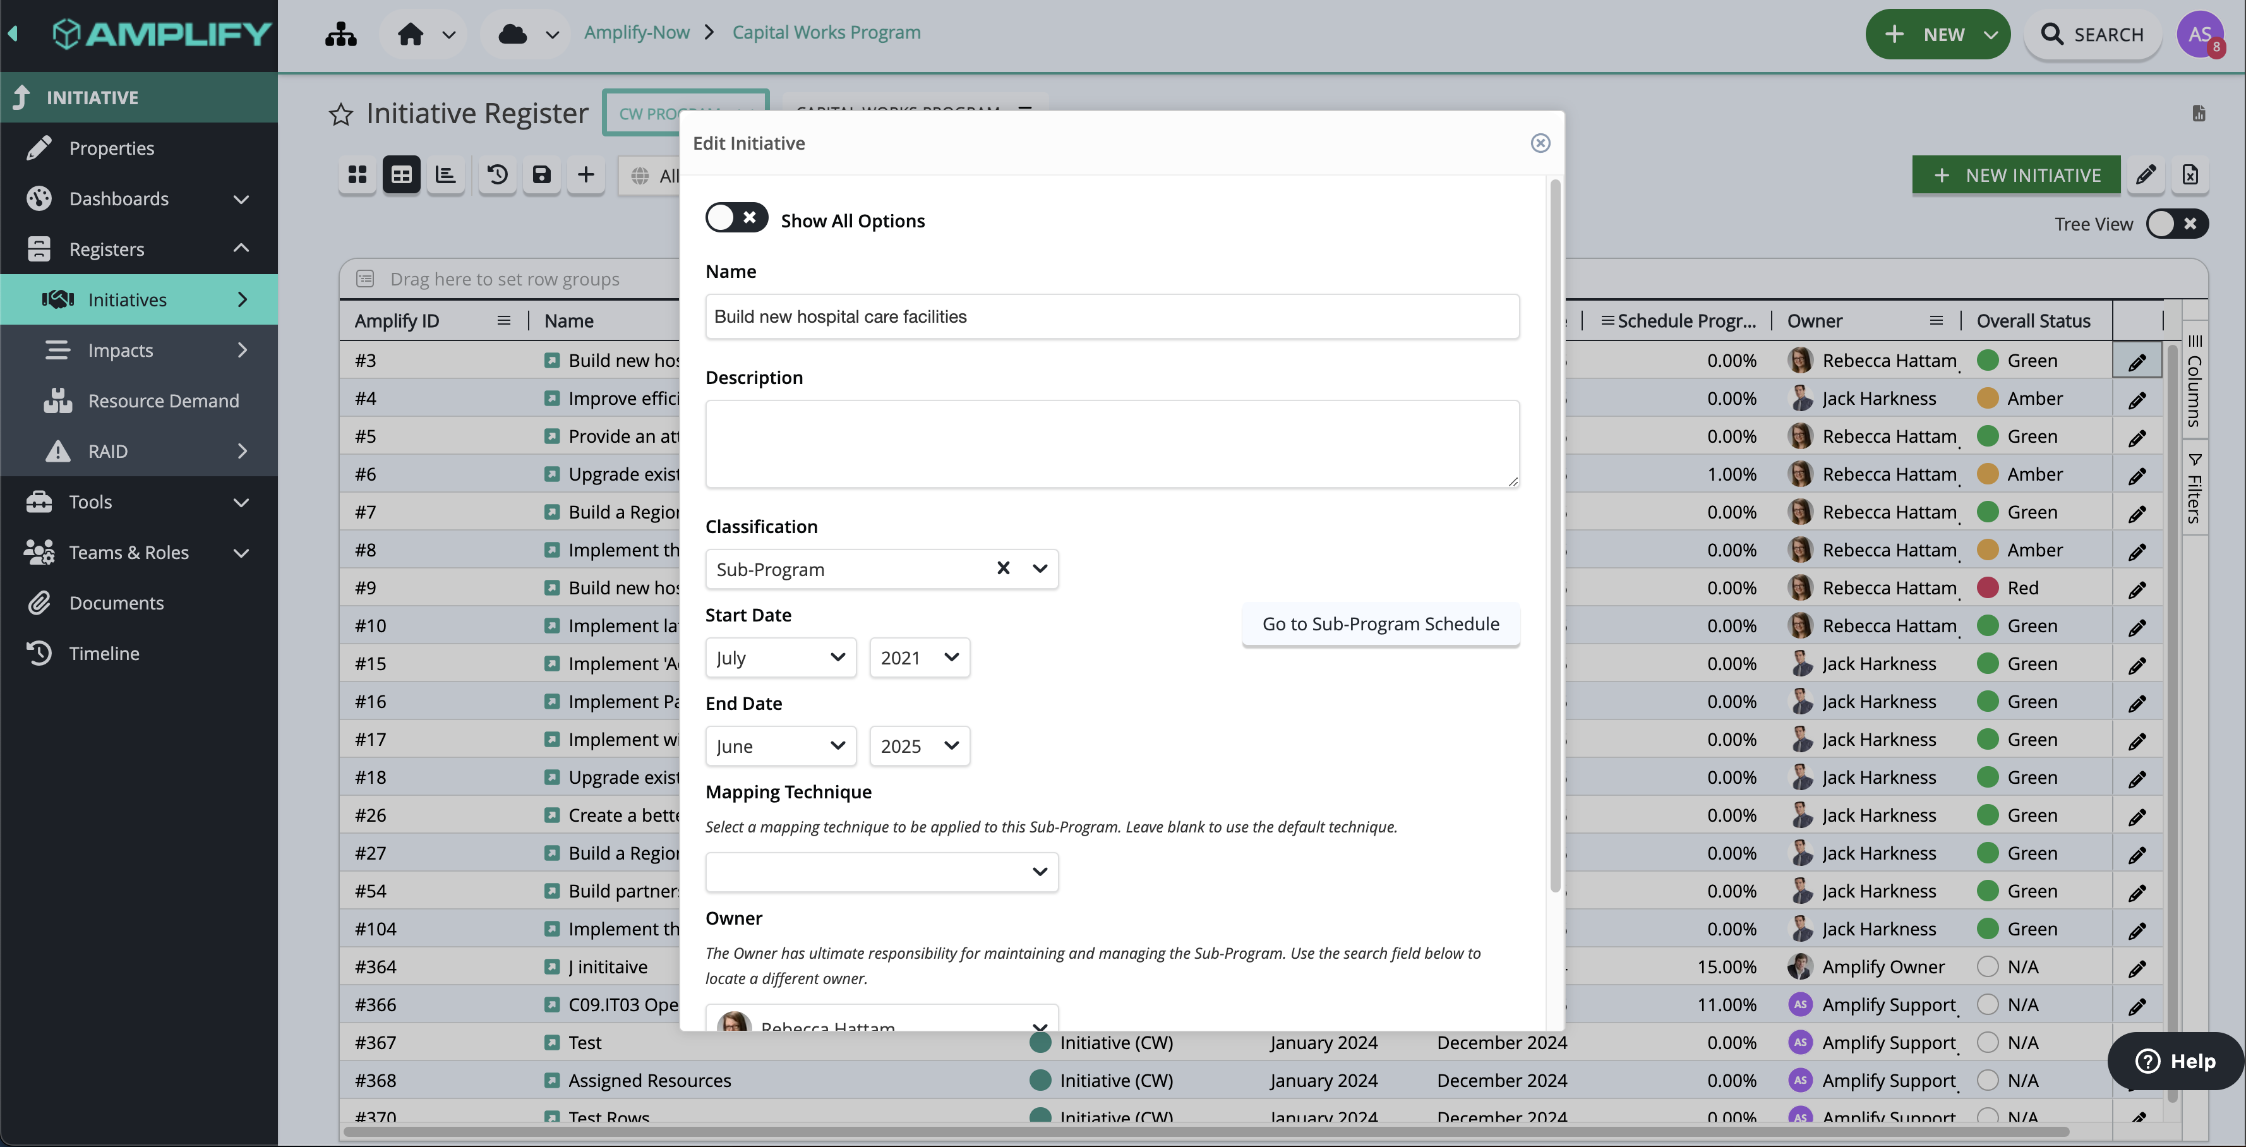
Task: Open the SEARCH button
Action: pos(2092,34)
